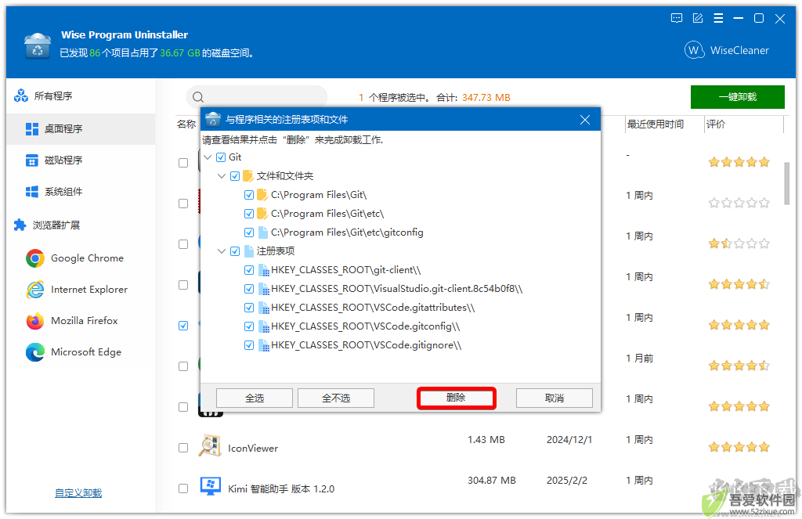Viewport: 802px width, 519px height.
Task: Select the 桌面程序 sidebar item
Action: (x=81, y=129)
